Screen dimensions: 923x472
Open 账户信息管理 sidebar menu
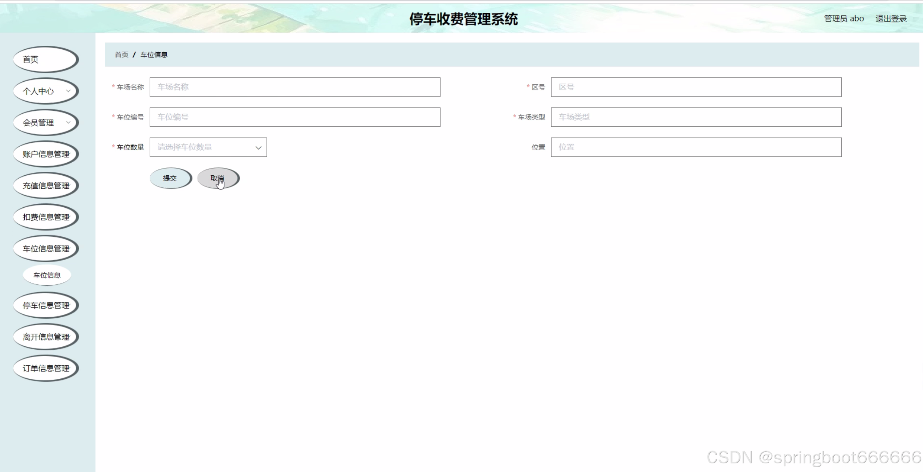[45, 154]
